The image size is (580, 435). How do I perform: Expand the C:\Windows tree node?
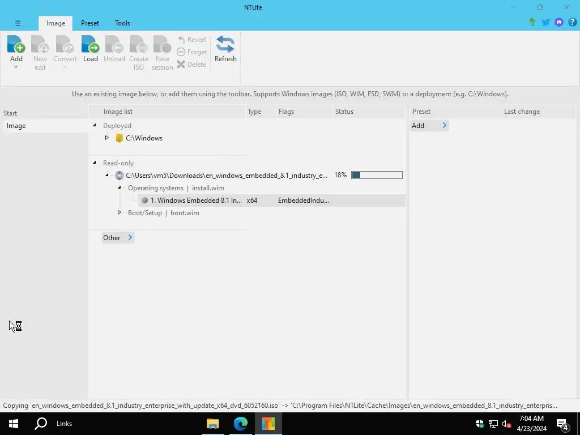pyautogui.click(x=106, y=138)
